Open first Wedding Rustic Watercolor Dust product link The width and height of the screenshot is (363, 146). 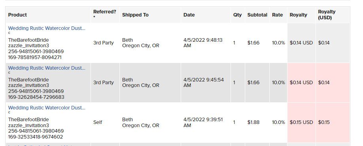click(47, 28)
